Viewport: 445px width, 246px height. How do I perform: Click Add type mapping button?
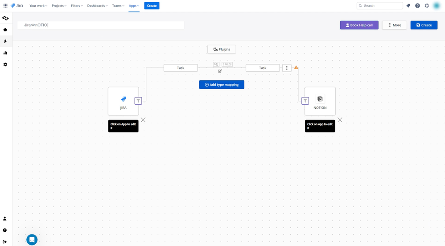coord(222,85)
